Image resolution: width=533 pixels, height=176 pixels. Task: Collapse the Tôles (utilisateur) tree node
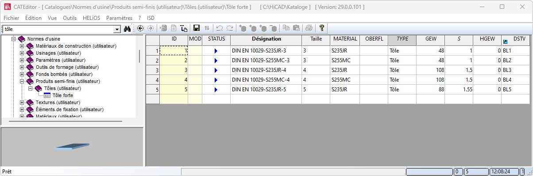31,88
